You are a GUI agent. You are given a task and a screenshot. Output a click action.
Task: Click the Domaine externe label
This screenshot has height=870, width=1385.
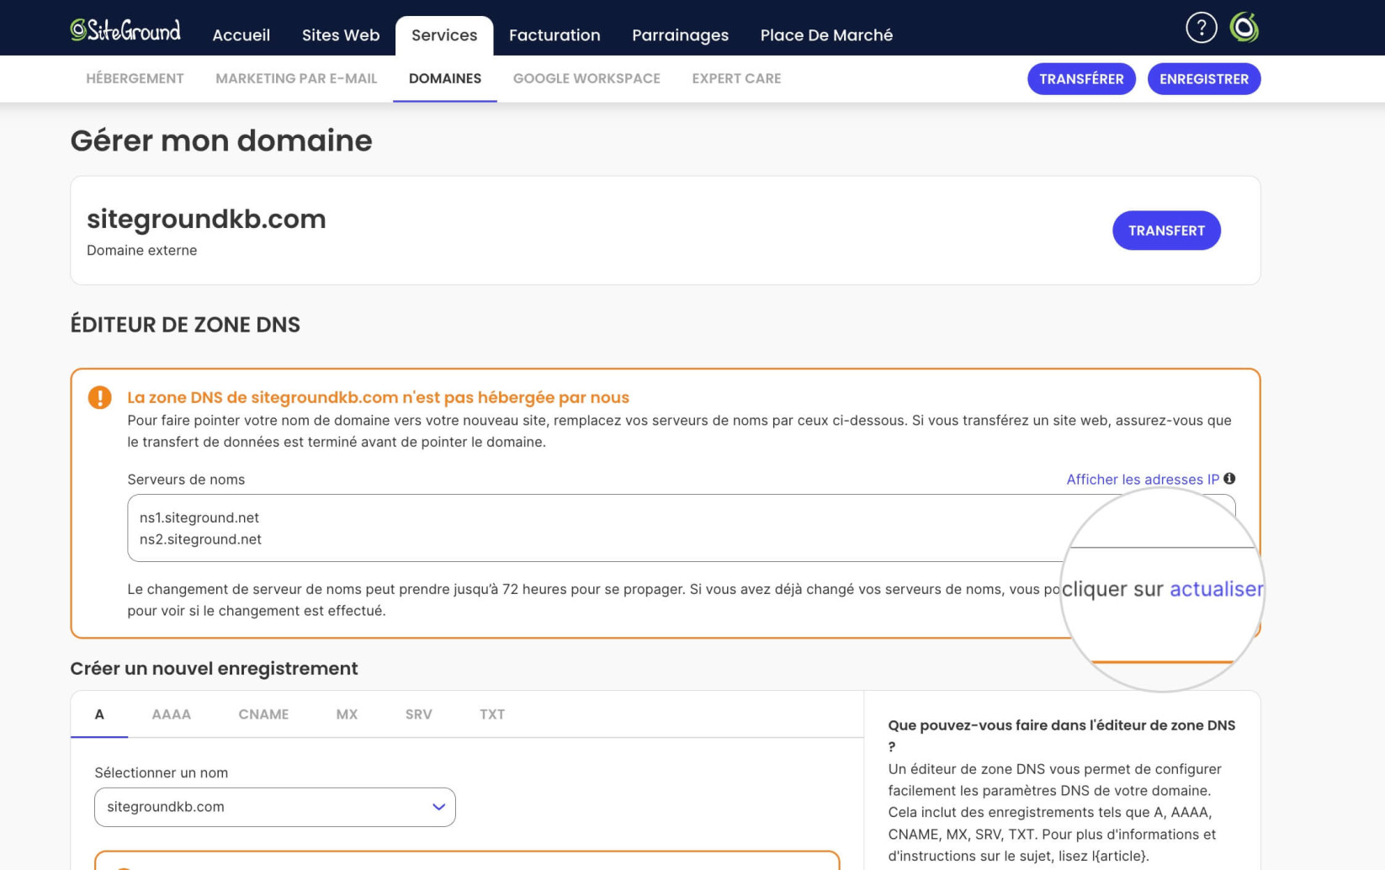pos(141,251)
